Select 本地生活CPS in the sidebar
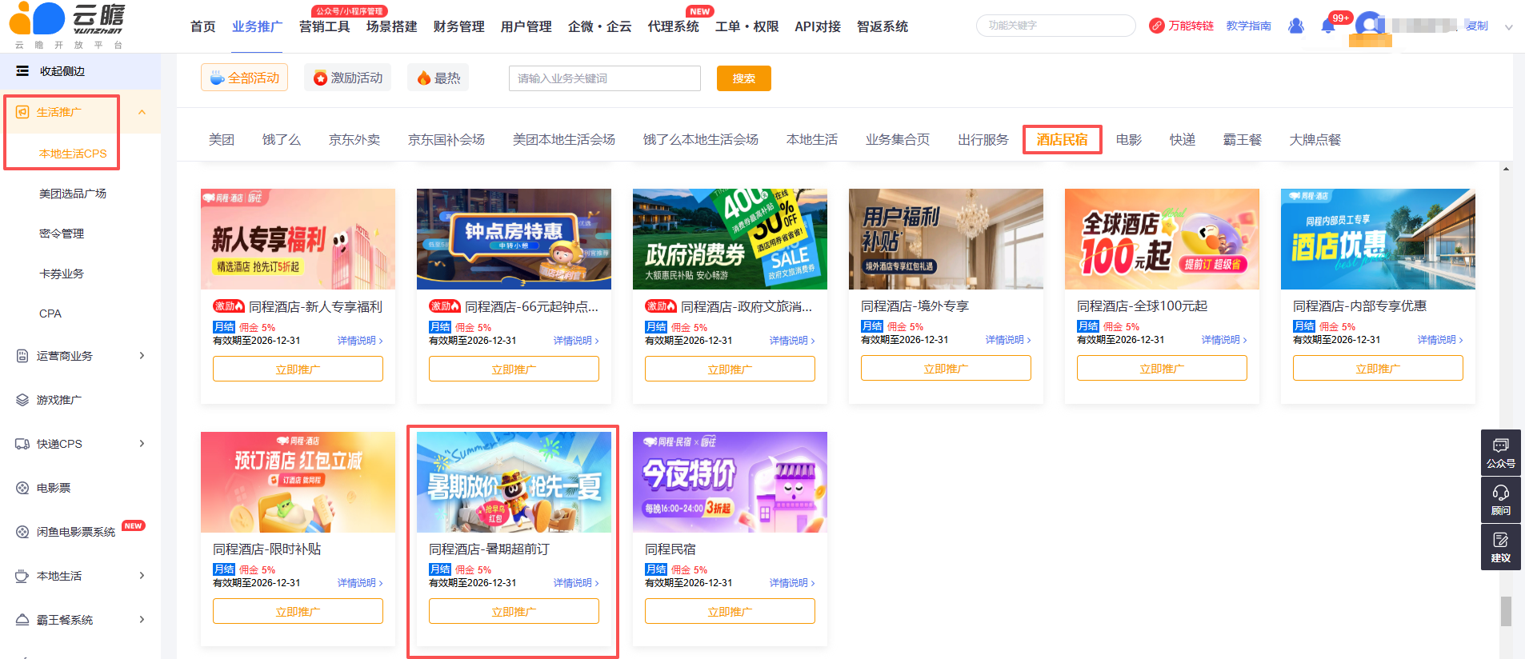Screen dimensions: 1525x659 tap(73, 154)
